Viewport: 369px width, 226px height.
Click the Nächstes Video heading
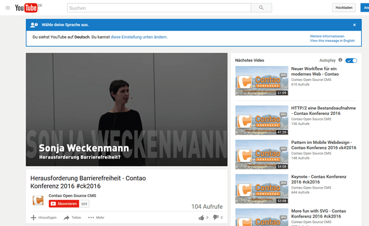click(249, 60)
